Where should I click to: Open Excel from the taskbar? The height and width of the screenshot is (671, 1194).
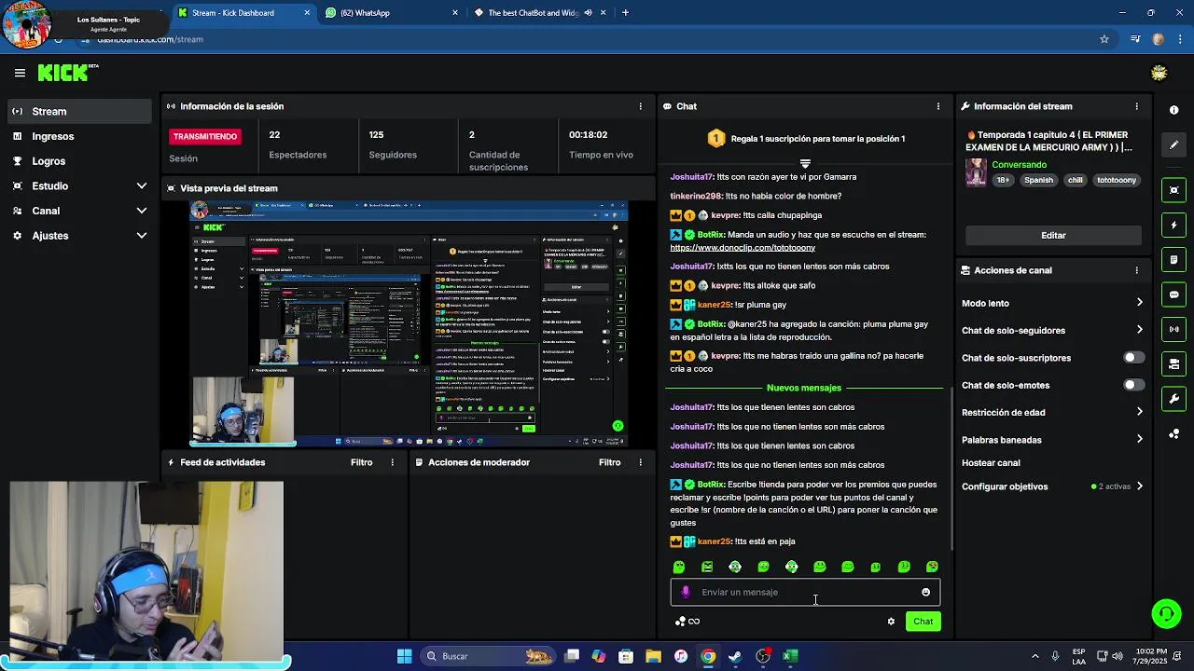pos(789,656)
